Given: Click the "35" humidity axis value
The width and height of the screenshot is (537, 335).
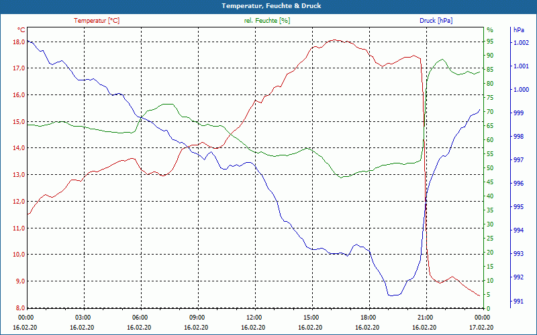Looking at the screenshot, I should coord(490,210).
